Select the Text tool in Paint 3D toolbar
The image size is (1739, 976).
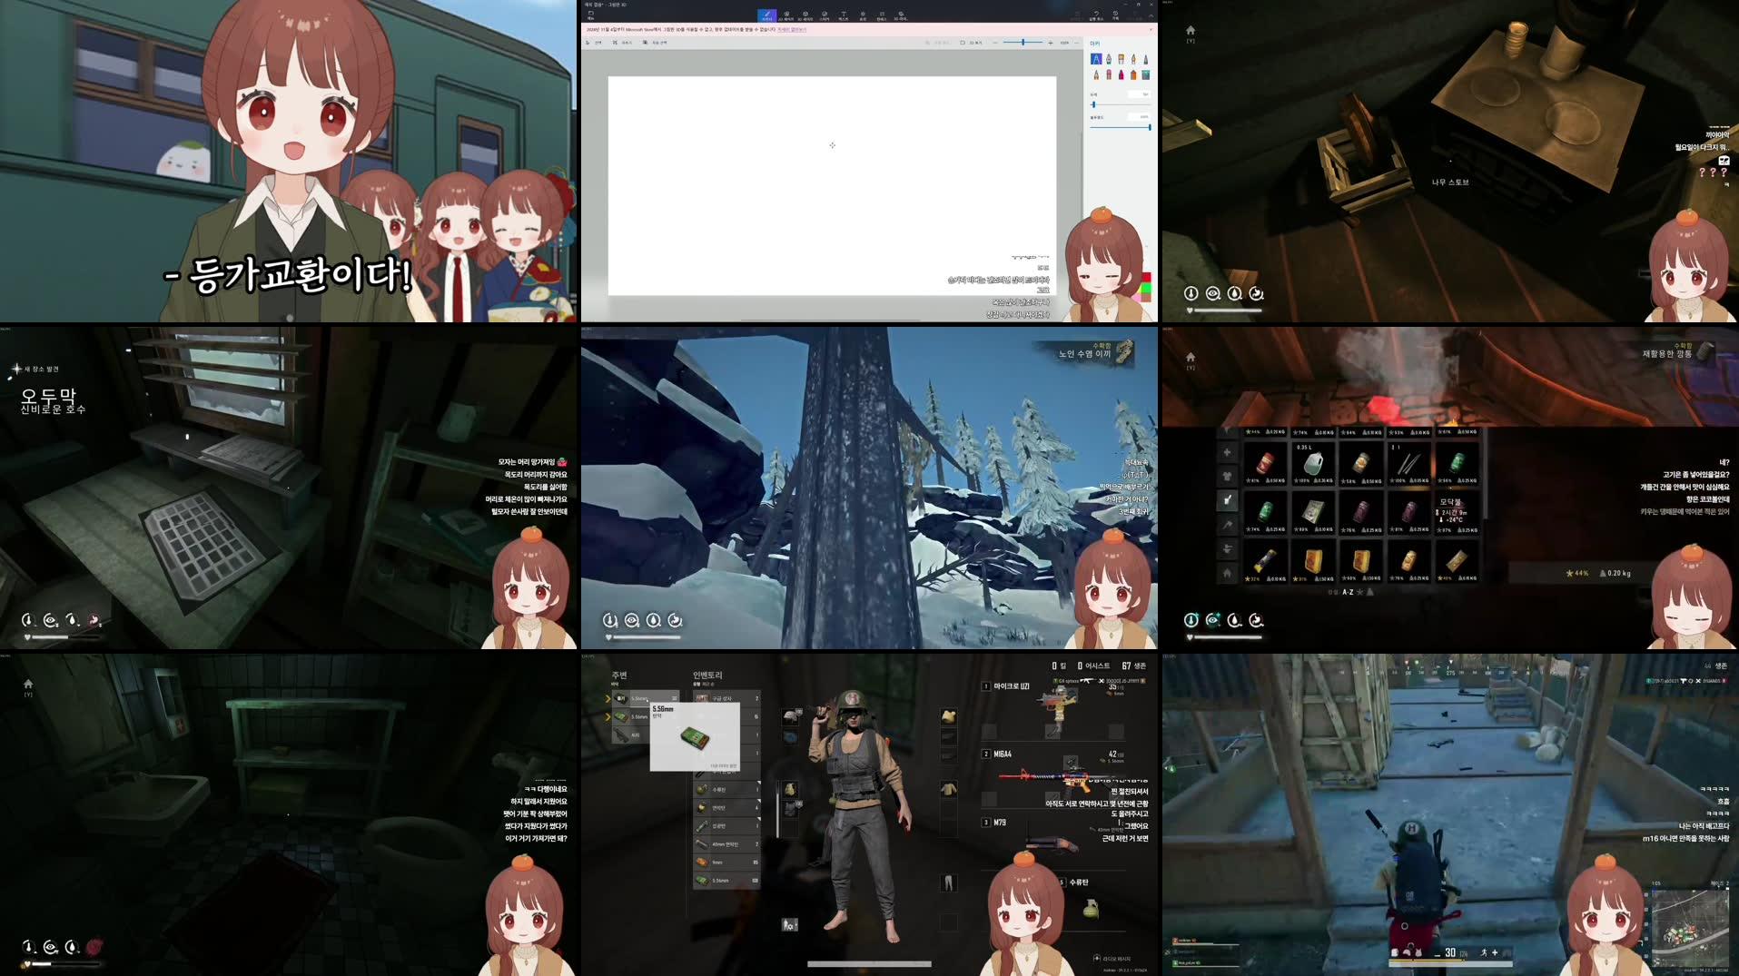click(x=844, y=15)
